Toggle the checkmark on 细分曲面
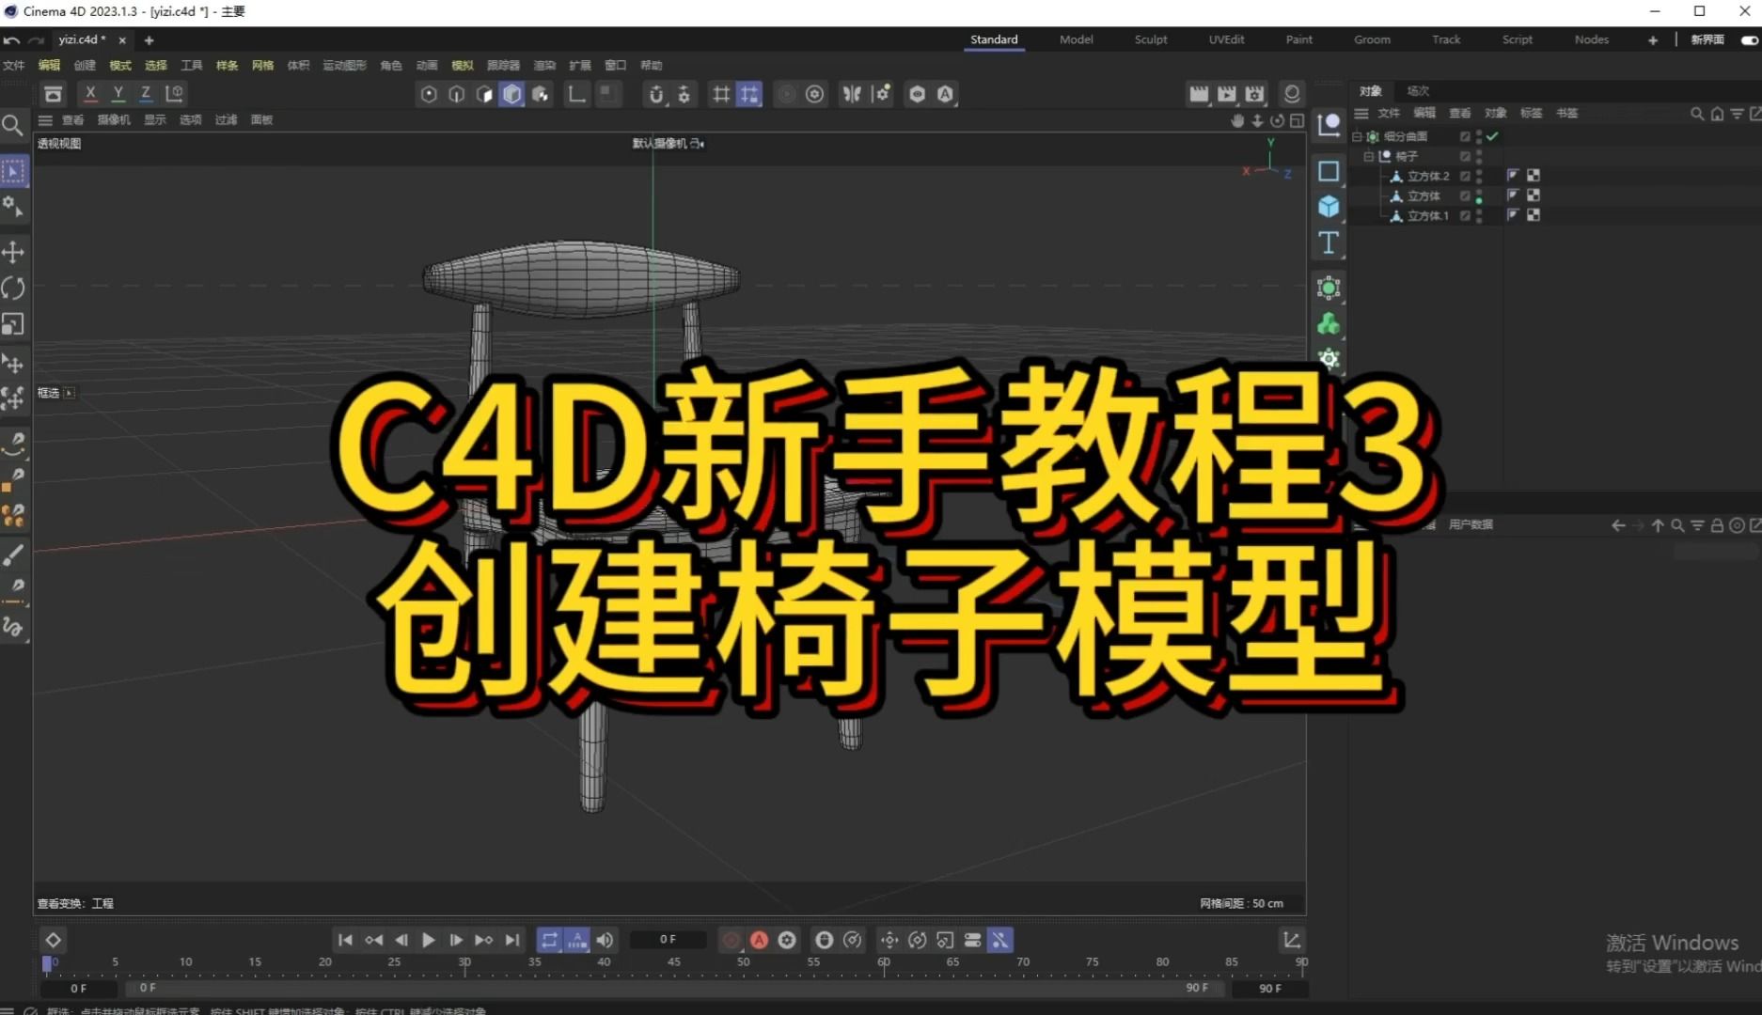This screenshot has width=1762, height=1015. click(1492, 136)
